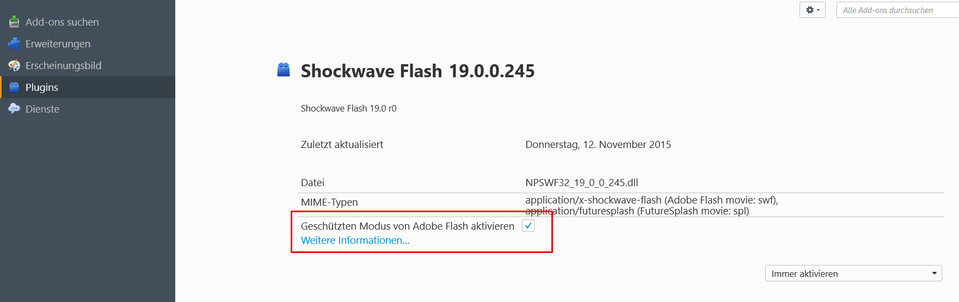Open the dropdown arrow beside the gear
This screenshot has width=959, height=302.
(818, 10)
